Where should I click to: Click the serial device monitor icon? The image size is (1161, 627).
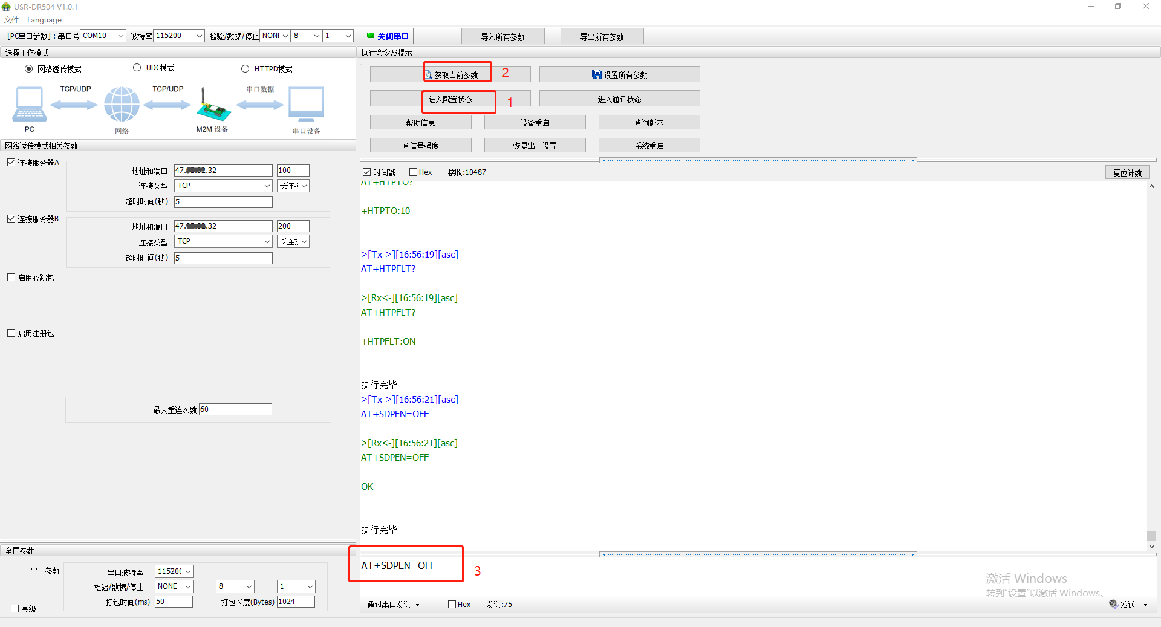coord(306,104)
